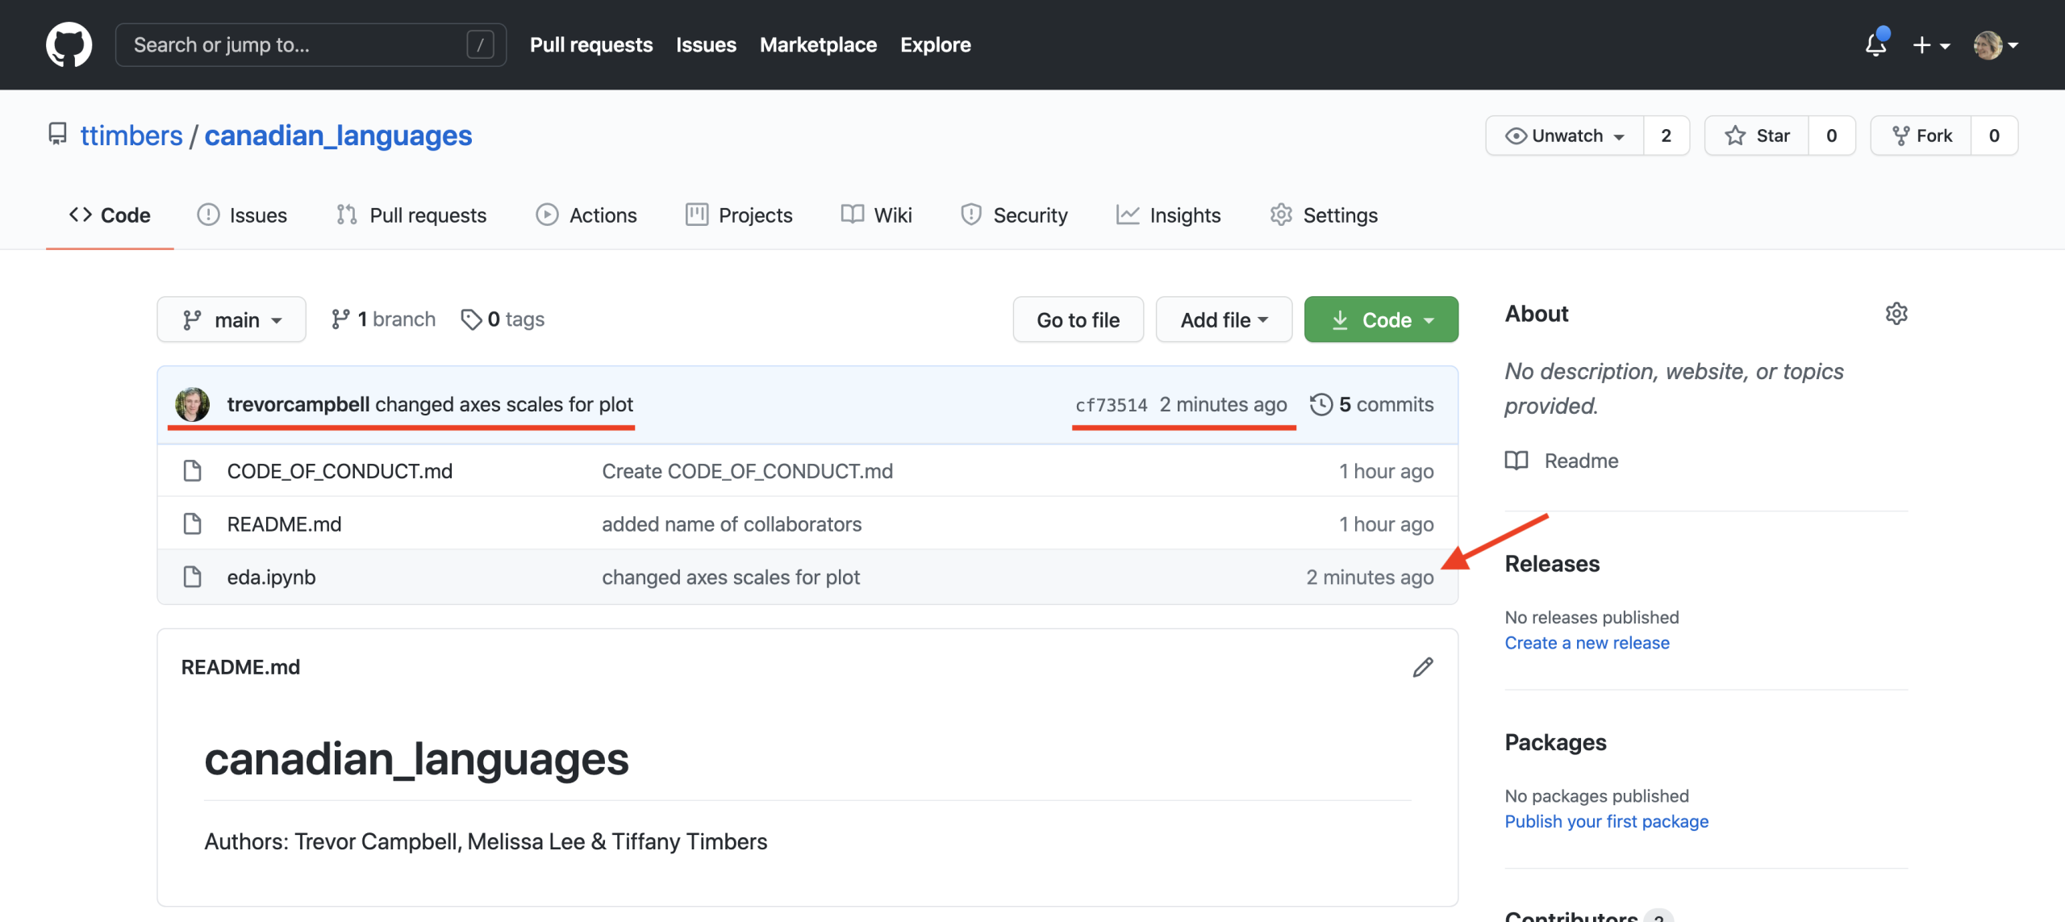Expand the green Code download dropdown
The width and height of the screenshot is (2065, 922).
click(x=1381, y=319)
